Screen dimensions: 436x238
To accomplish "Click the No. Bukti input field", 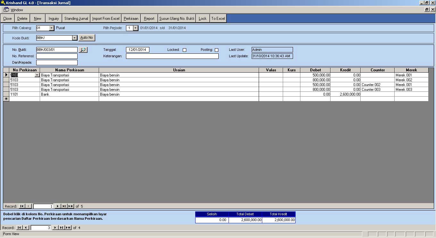I will pyautogui.click(x=57, y=50).
